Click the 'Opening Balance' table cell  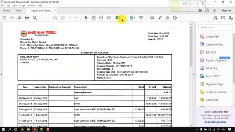pos(103,92)
